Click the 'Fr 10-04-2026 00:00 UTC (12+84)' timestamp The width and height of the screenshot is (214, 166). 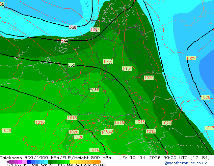pos(166,158)
